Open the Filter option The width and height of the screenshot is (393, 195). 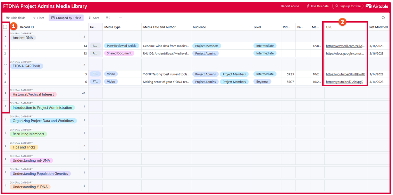(38, 18)
